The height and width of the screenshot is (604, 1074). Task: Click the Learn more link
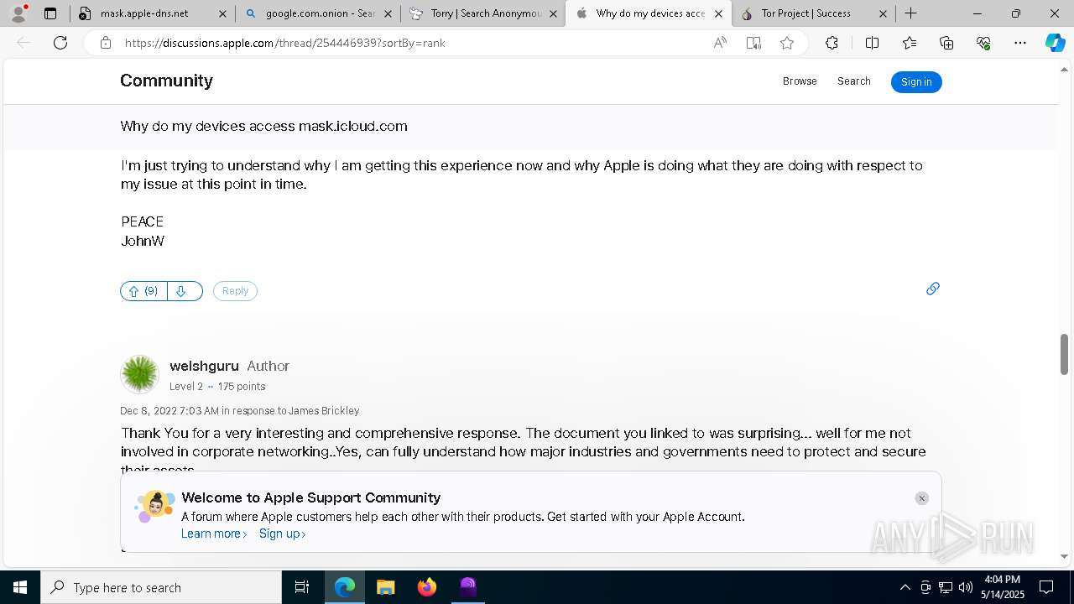coord(214,534)
